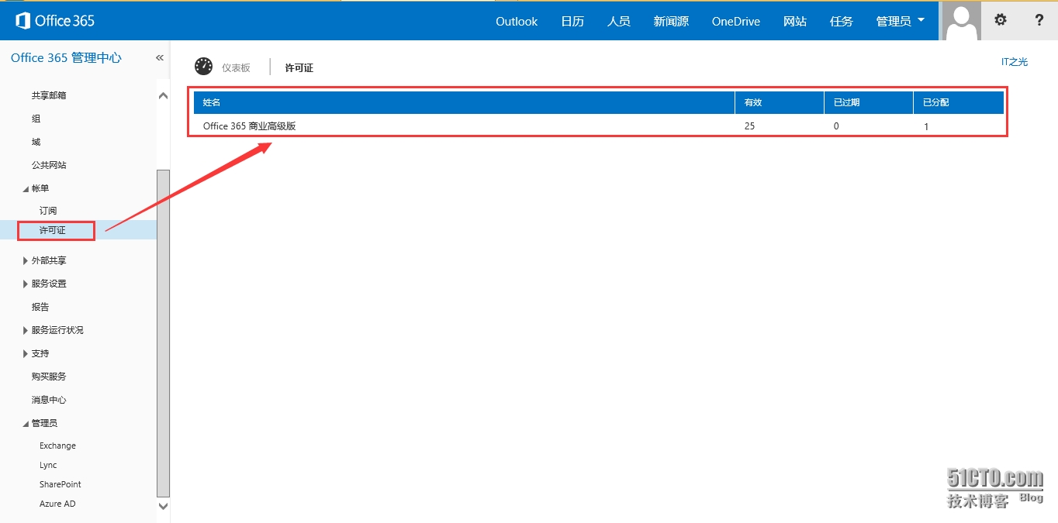Image resolution: width=1058 pixels, height=523 pixels.
Task: Open Exchange admin link
Action: pos(57,446)
